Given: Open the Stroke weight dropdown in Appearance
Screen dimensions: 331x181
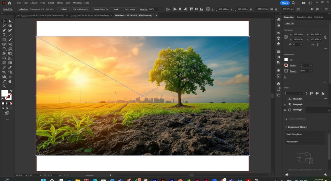Looking at the screenshot, I should click(x=311, y=65).
